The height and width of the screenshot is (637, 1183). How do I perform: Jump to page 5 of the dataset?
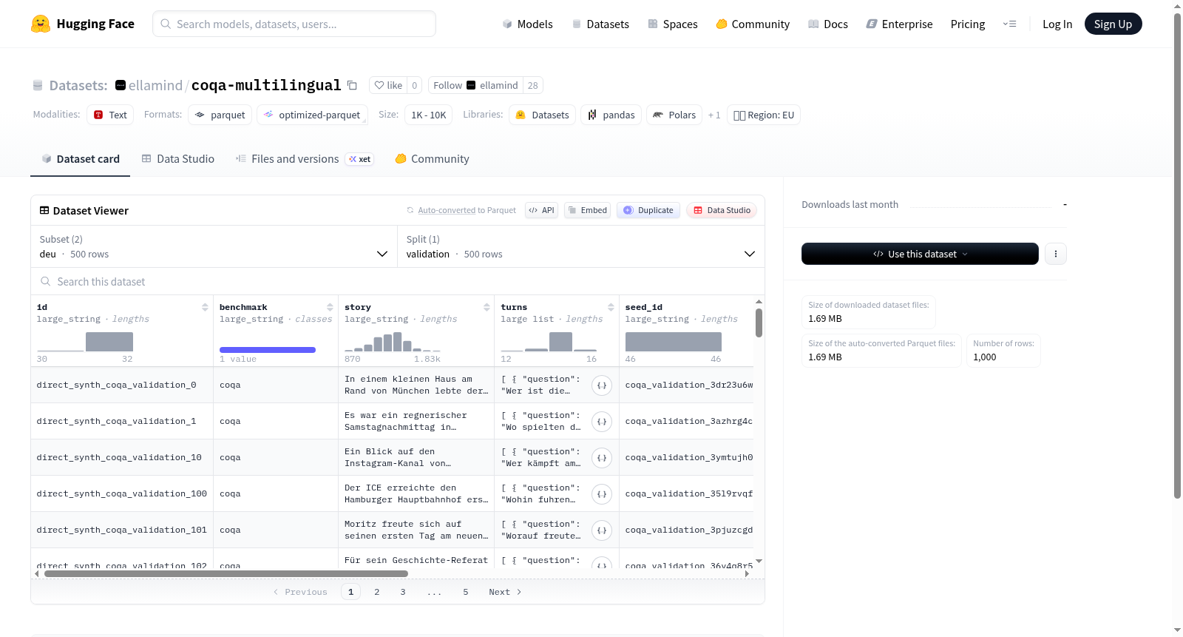click(x=466, y=592)
